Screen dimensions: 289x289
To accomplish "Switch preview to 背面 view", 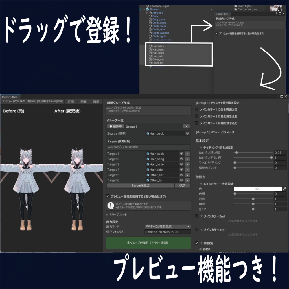I will point(96,102).
